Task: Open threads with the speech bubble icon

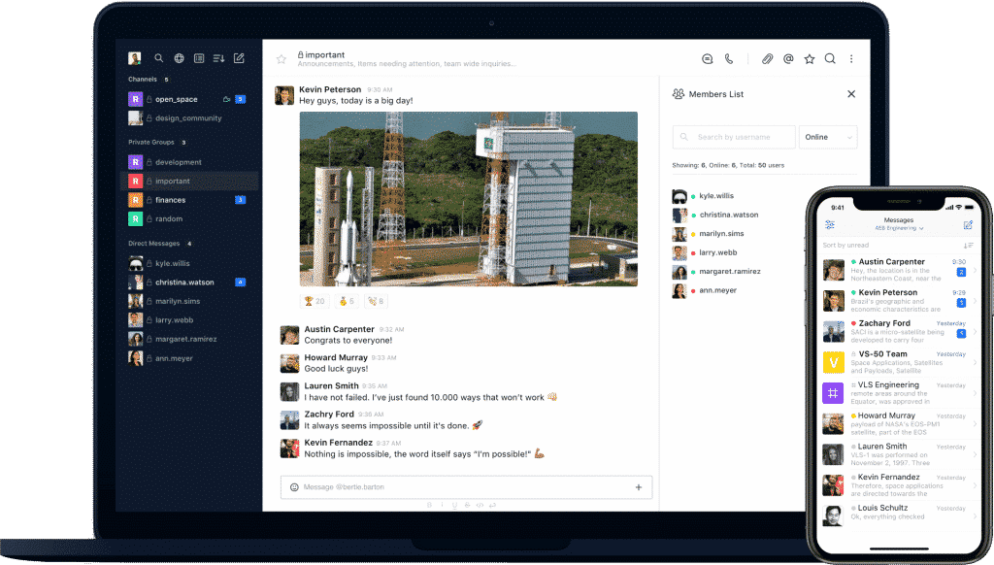Action: tap(708, 59)
